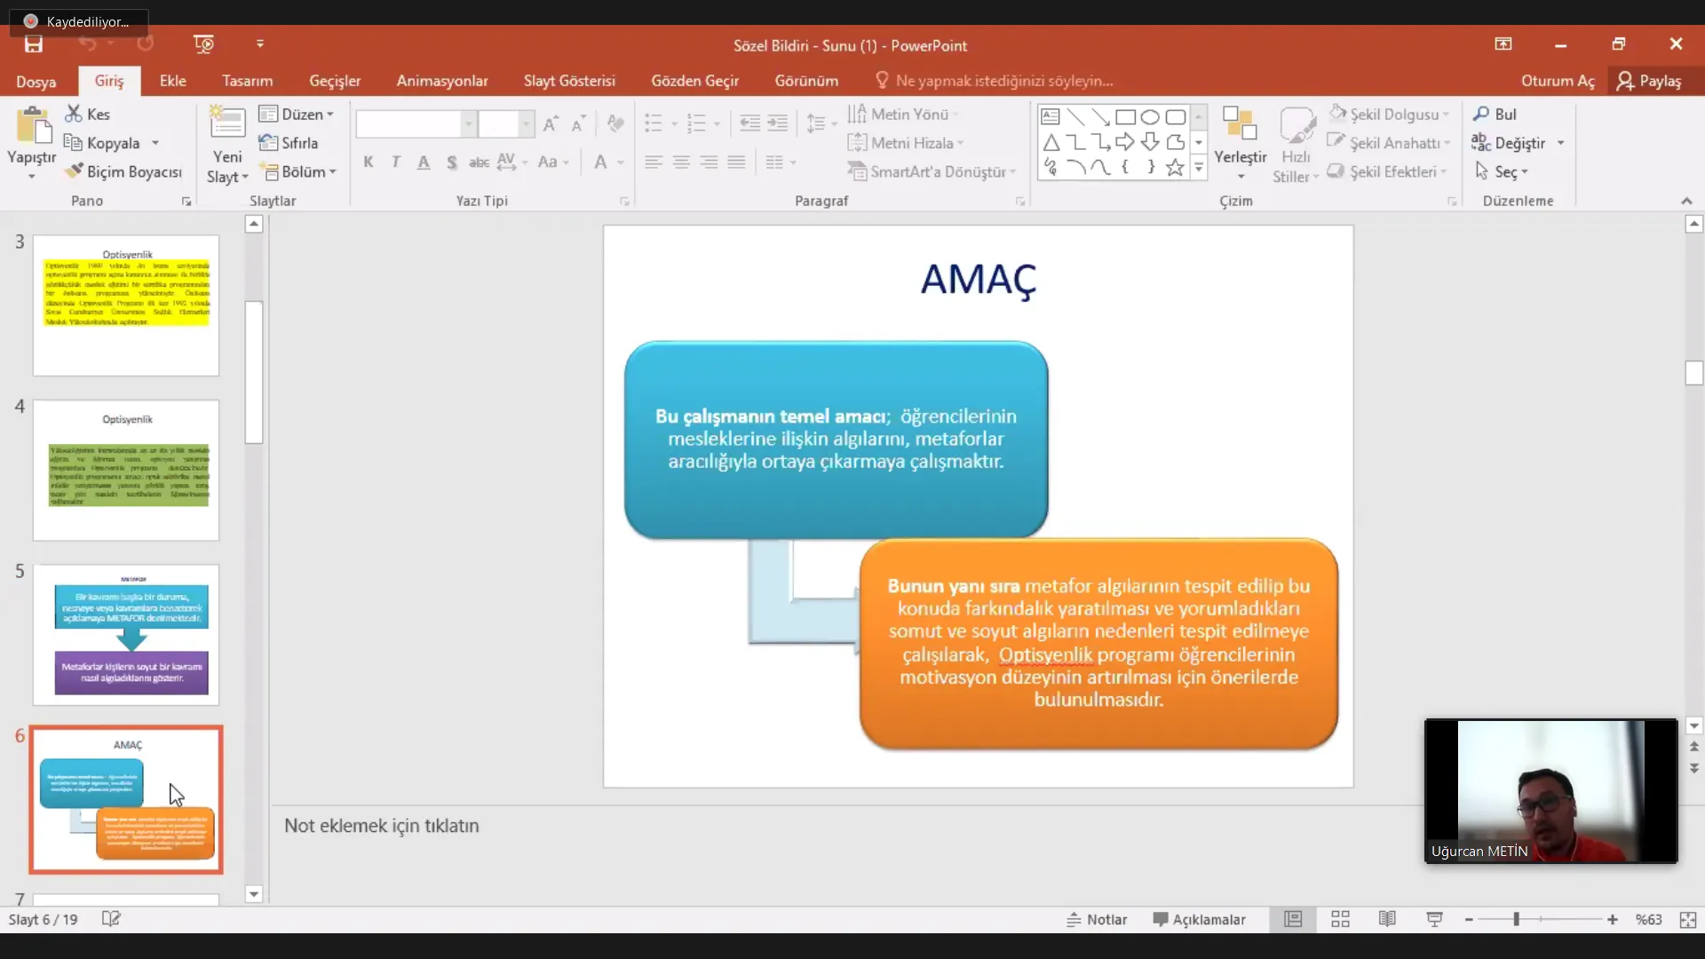Open reading view from status bar

tap(1387, 919)
